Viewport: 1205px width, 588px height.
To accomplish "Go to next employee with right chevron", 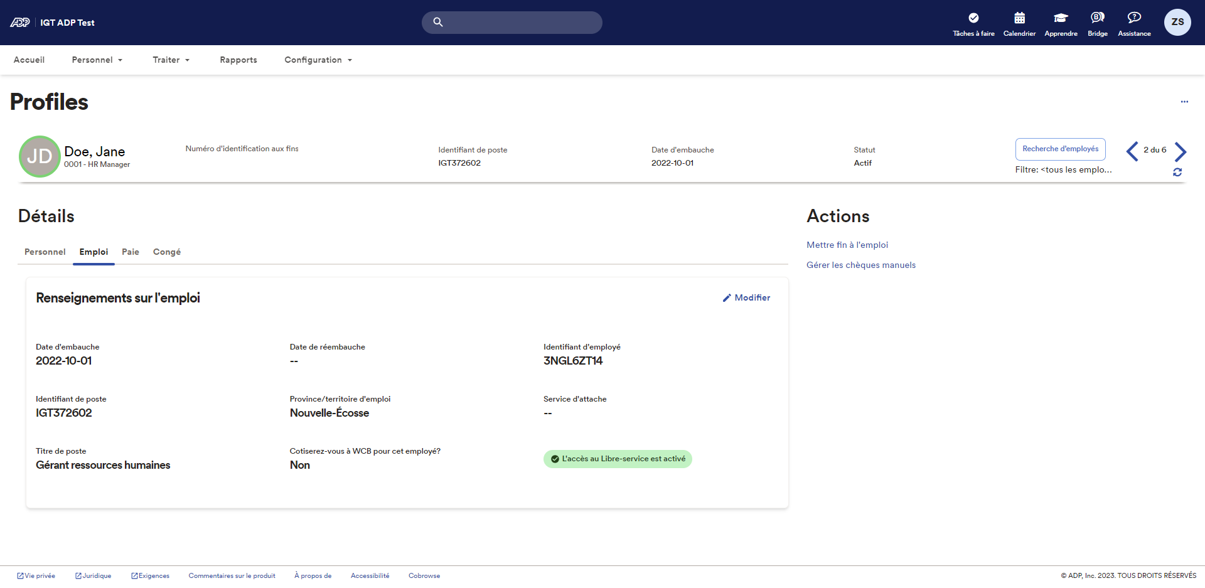I will 1181,151.
